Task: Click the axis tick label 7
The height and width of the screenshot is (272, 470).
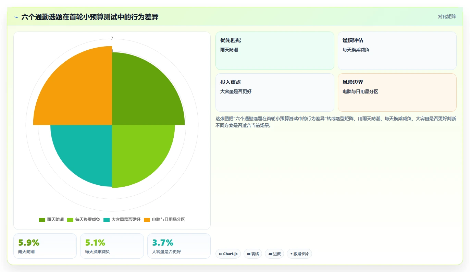Action: pyautogui.click(x=112, y=38)
